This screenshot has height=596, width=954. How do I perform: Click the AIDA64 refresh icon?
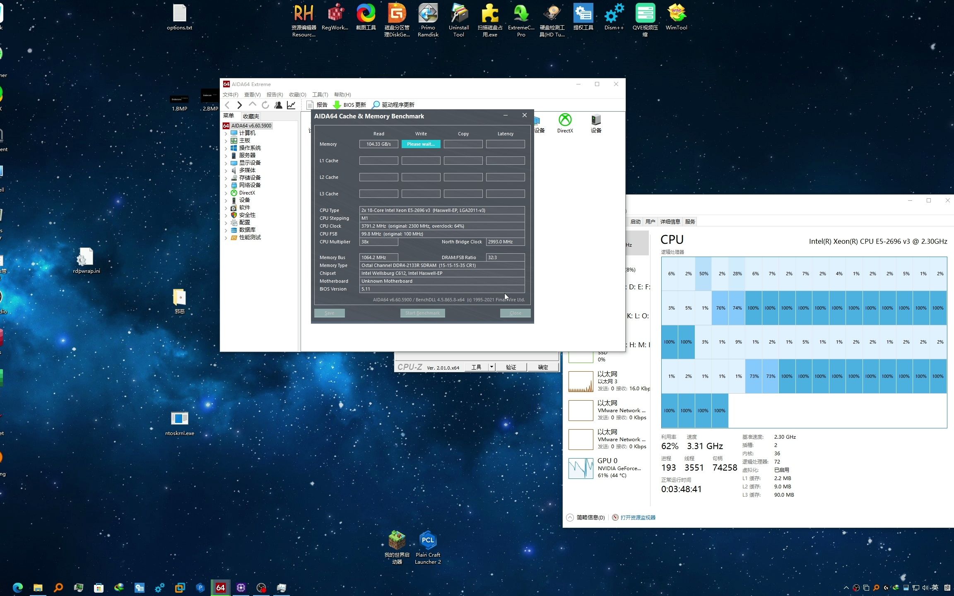click(265, 105)
